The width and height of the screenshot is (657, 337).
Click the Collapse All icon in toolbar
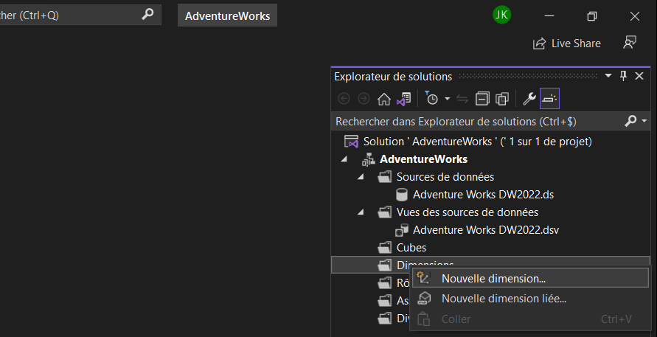pos(482,99)
